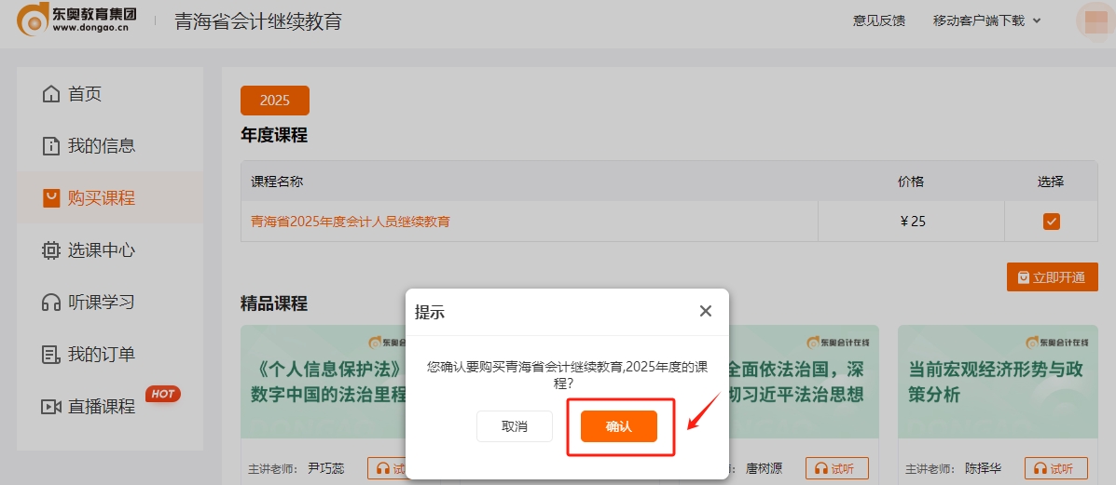This screenshot has width=1116, height=485.
Task: Click 试听 for teacher 陈择华's course
Action: click(x=1056, y=468)
